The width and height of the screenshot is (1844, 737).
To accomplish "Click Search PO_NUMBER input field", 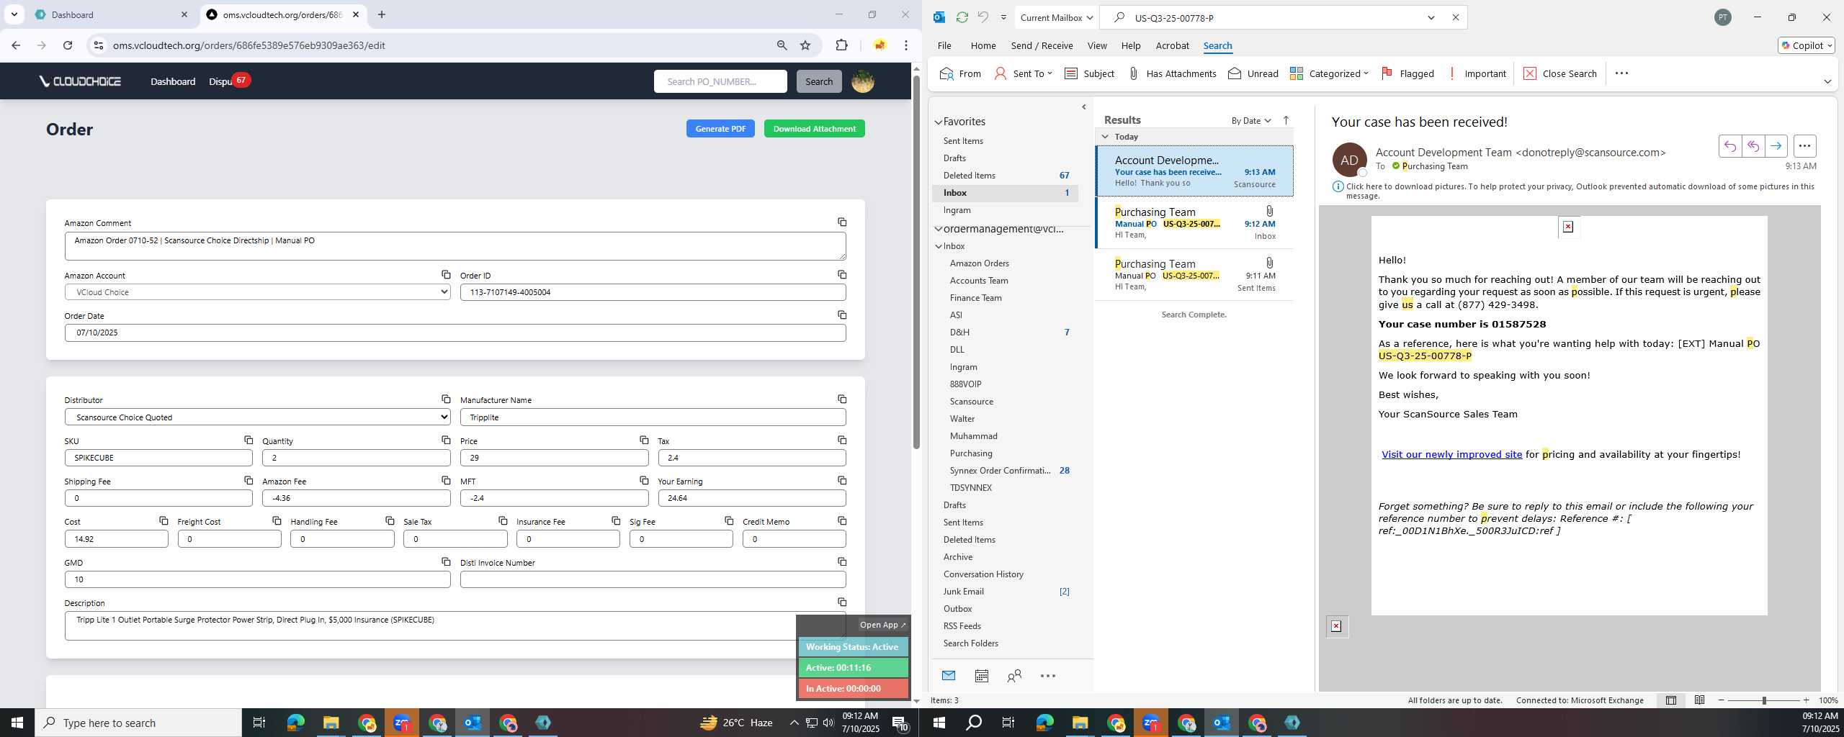I will pos(720,81).
